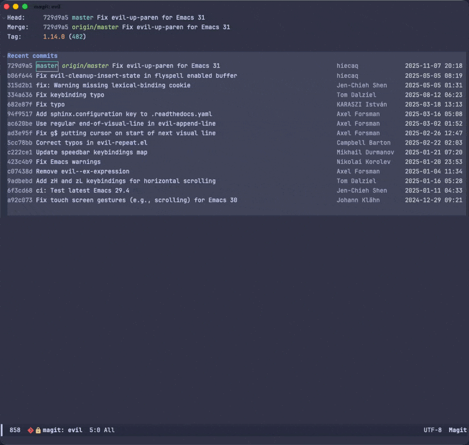
Task: Click the Head: label
Action: [x=16, y=18]
